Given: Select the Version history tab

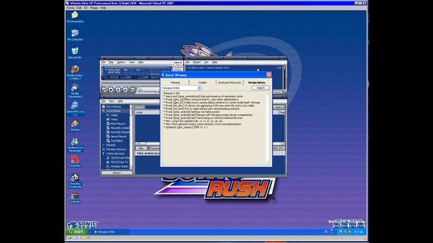Looking at the screenshot, I should click(x=256, y=82).
